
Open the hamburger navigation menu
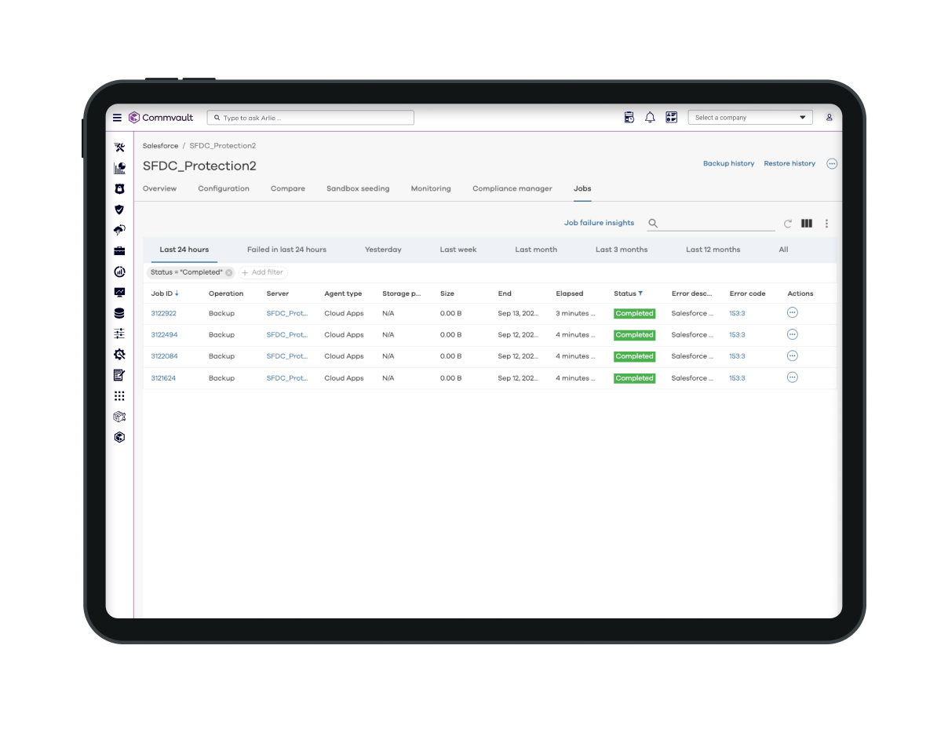click(x=117, y=118)
